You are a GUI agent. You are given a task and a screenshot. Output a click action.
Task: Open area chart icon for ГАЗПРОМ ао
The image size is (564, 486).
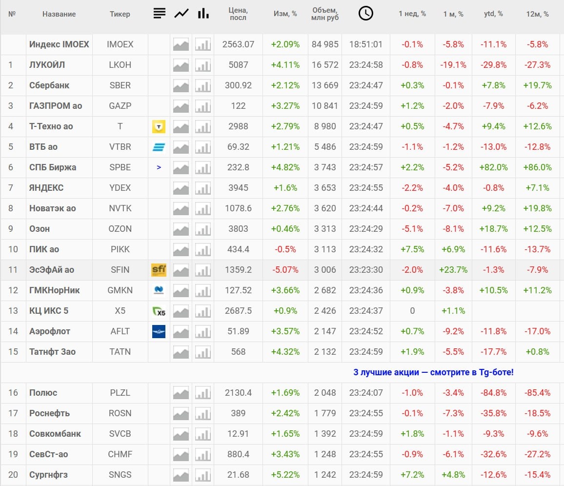click(x=181, y=106)
